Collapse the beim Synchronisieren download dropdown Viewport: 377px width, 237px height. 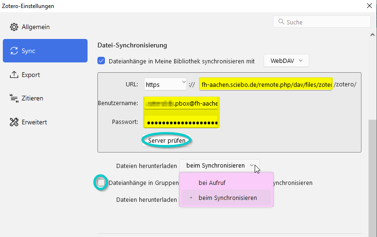pos(219,166)
